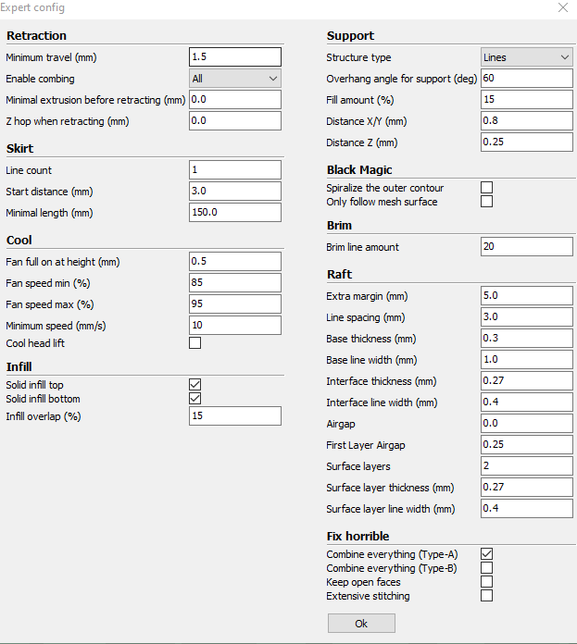Open the Enable combing dropdown
This screenshot has width=577, height=644.
coord(234,79)
